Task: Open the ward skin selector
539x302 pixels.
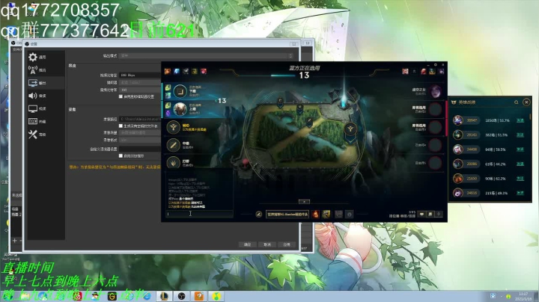Action: click(x=339, y=214)
